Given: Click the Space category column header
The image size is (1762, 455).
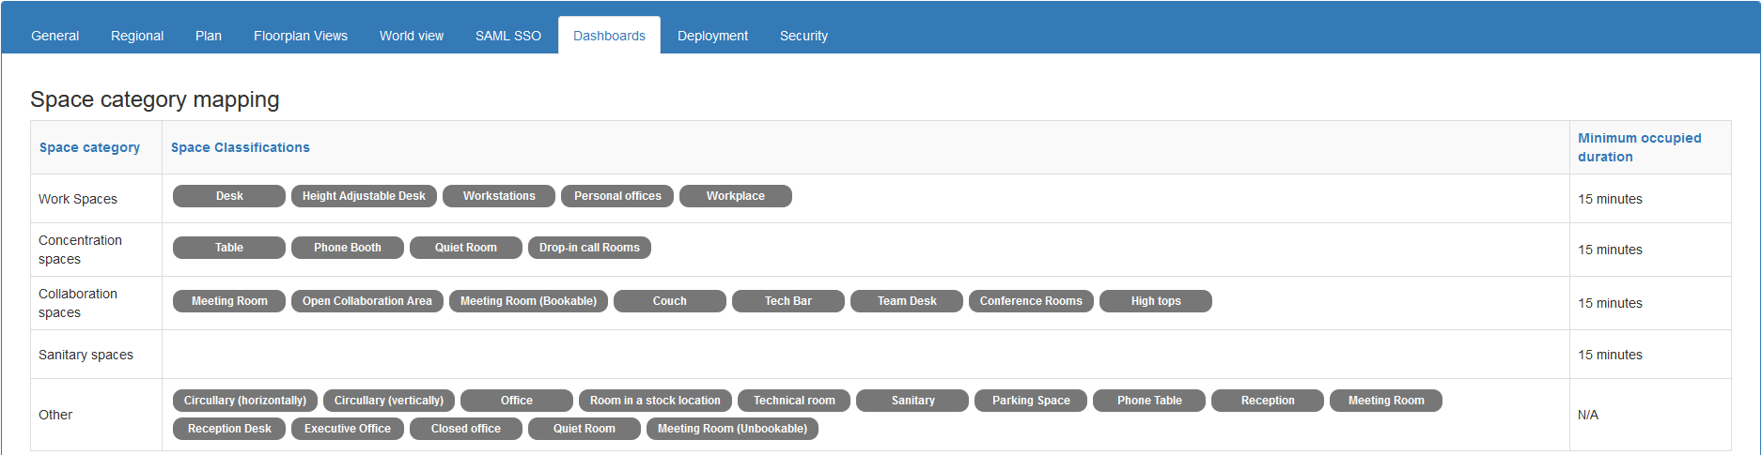Looking at the screenshot, I should pyautogui.click(x=89, y=147).
